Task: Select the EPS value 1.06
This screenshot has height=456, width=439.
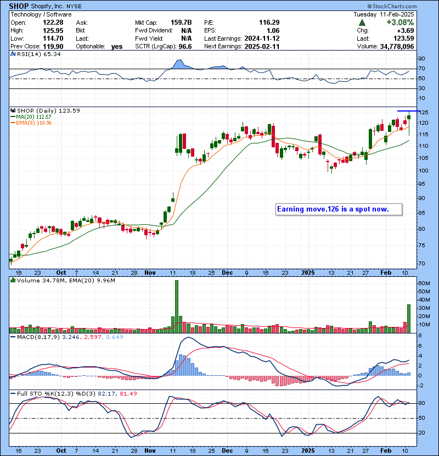Action: click(x=273, y=31)
